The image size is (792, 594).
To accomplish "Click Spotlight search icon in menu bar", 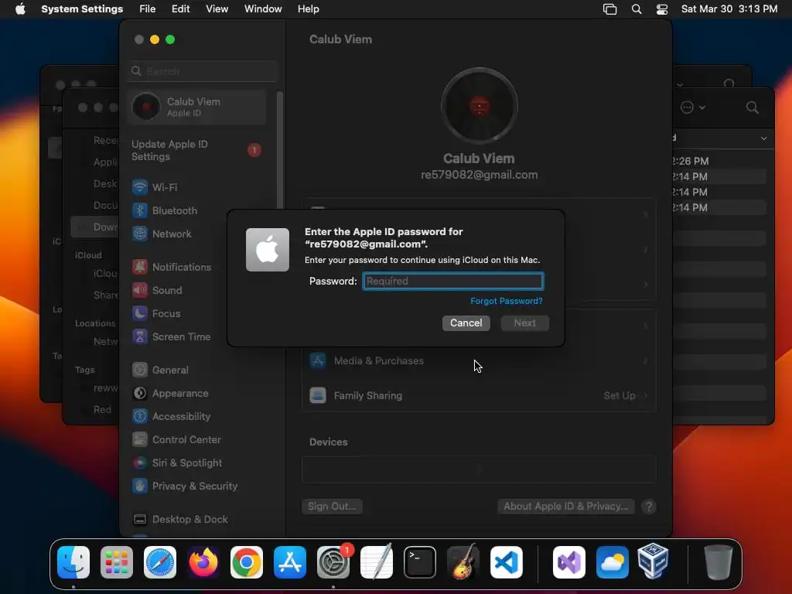I will tap(637, 9).
